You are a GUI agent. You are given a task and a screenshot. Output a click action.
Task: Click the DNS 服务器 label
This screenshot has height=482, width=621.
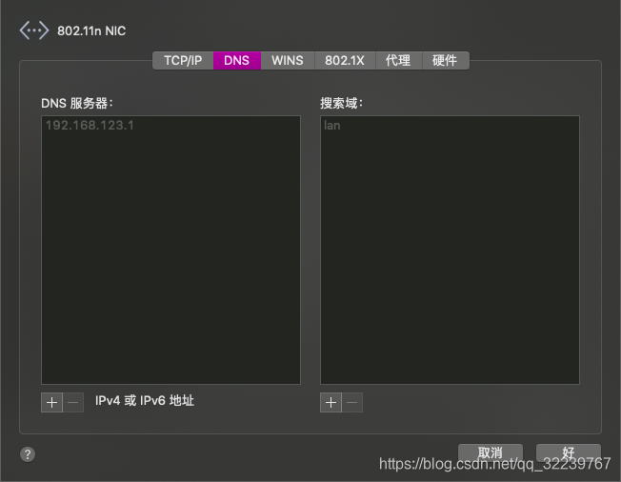pos(77,104)
